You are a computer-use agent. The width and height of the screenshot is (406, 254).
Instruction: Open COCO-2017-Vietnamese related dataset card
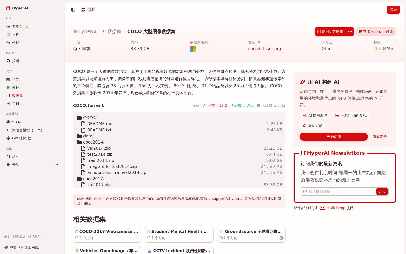tap(107, 235)
